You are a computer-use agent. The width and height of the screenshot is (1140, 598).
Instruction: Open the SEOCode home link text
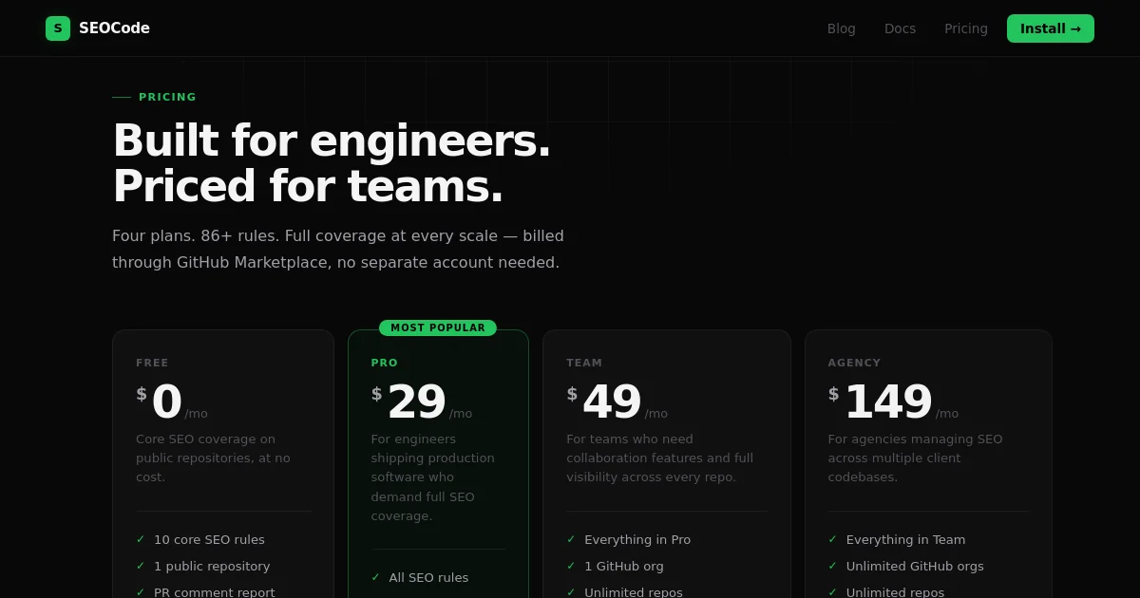(114, 28)
